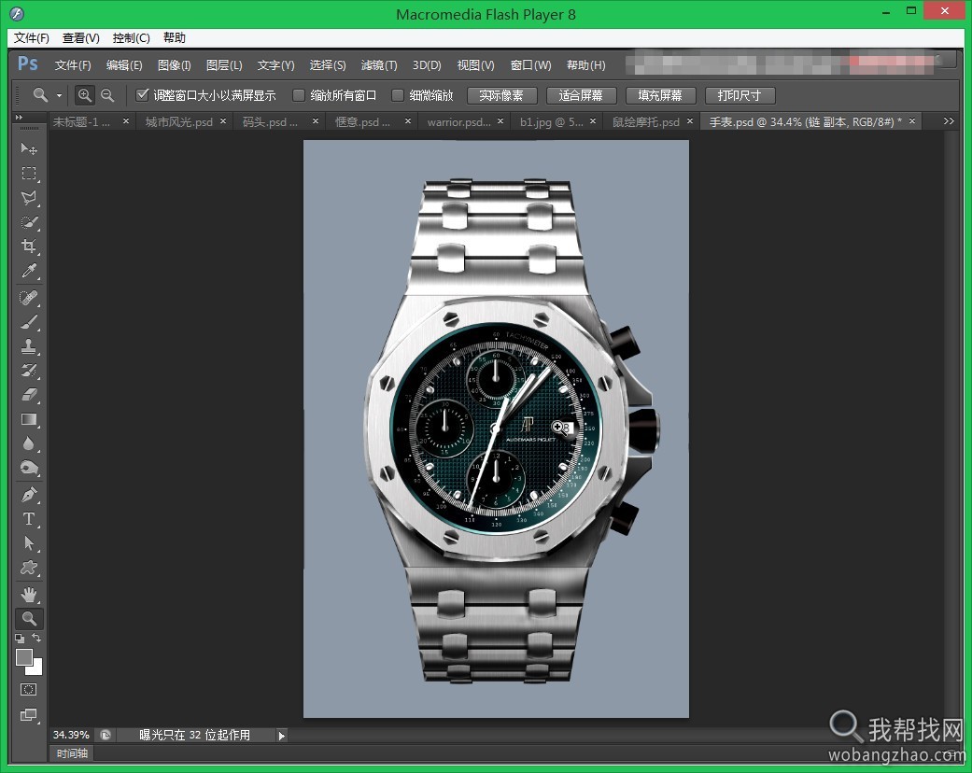This screenshot has height=773, width=972.
Task: Click the 实际像素 button
Action: (x=500, y=95)
